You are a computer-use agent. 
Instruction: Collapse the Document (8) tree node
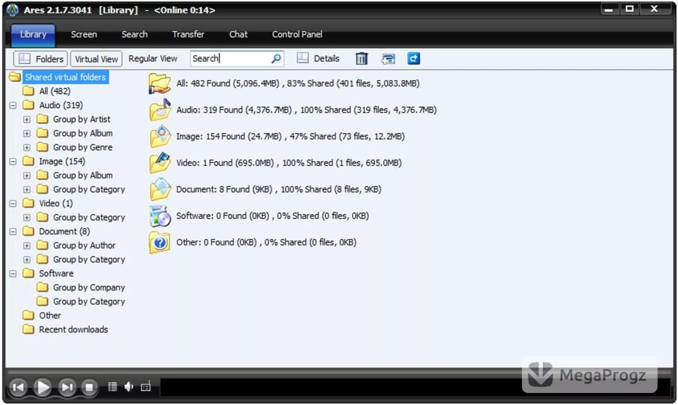[x=13, y=231]
